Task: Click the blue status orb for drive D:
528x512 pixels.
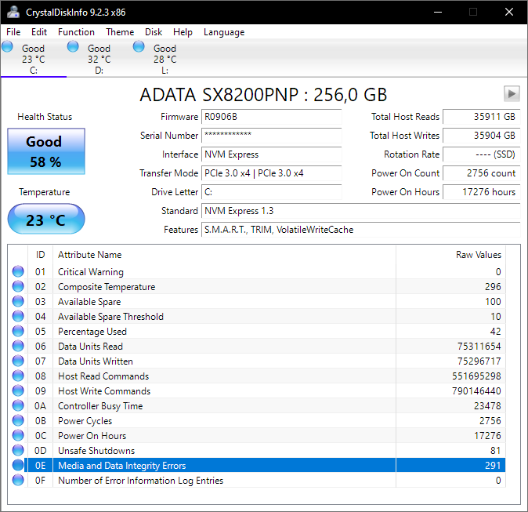Action: 73,46
